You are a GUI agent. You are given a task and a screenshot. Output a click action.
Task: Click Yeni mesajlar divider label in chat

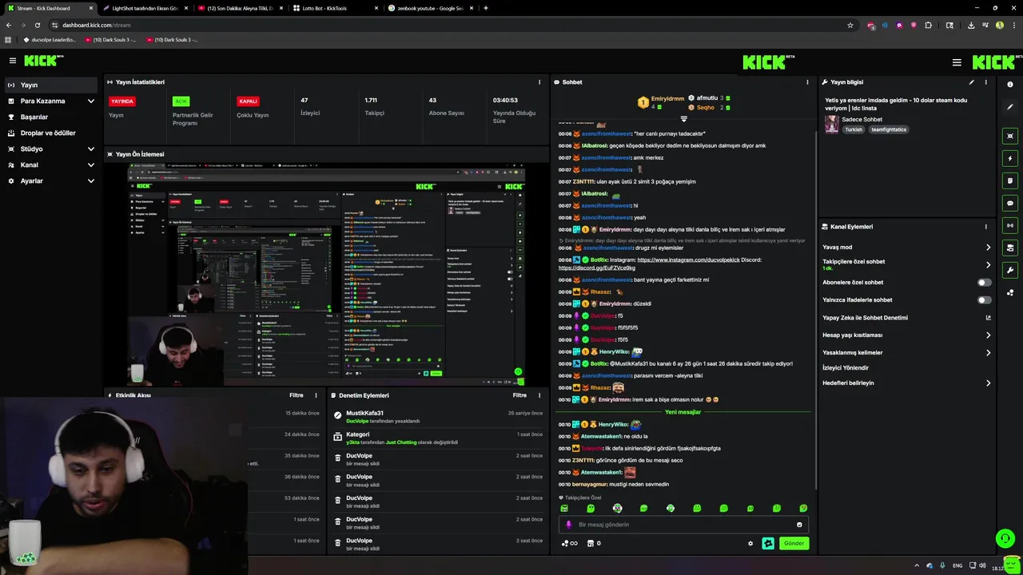pos(683,412)
